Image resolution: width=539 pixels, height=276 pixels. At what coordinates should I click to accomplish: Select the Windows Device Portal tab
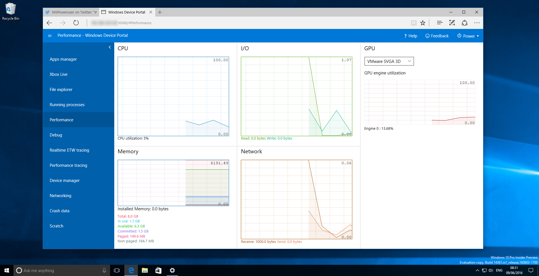(x=127, y=12)
